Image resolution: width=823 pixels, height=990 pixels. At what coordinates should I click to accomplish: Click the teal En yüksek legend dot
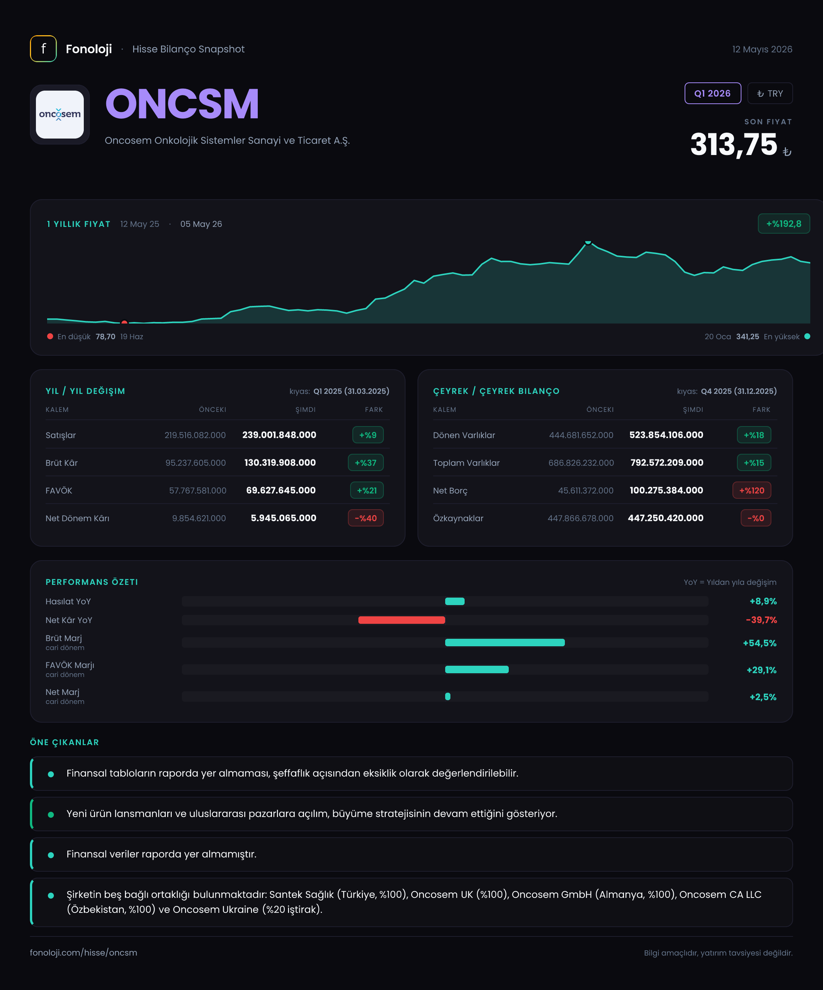(x=807, y=337)
